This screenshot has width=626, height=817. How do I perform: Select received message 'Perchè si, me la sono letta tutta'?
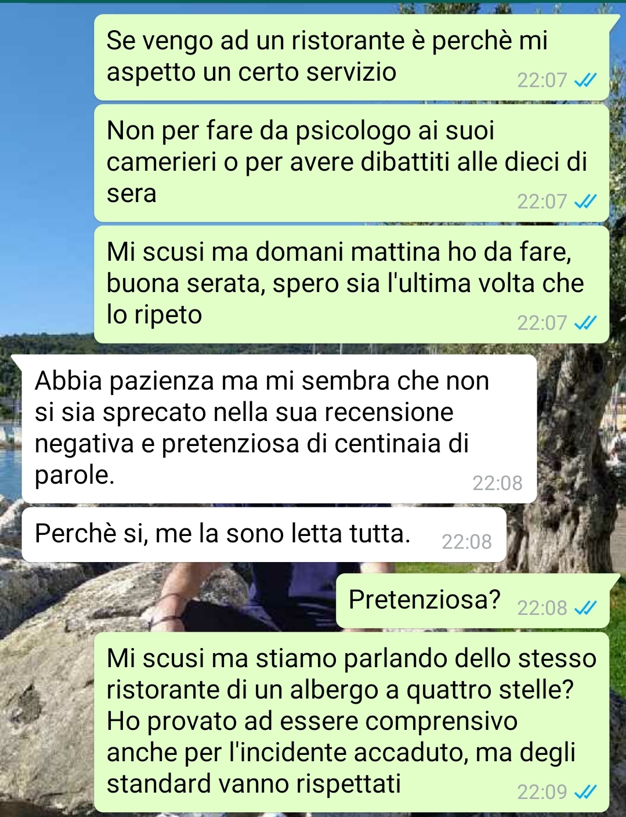point(264,534)
